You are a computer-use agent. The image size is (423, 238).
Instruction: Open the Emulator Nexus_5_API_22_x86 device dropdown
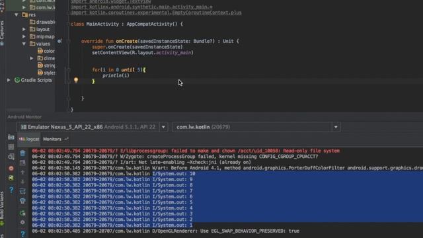163,127
